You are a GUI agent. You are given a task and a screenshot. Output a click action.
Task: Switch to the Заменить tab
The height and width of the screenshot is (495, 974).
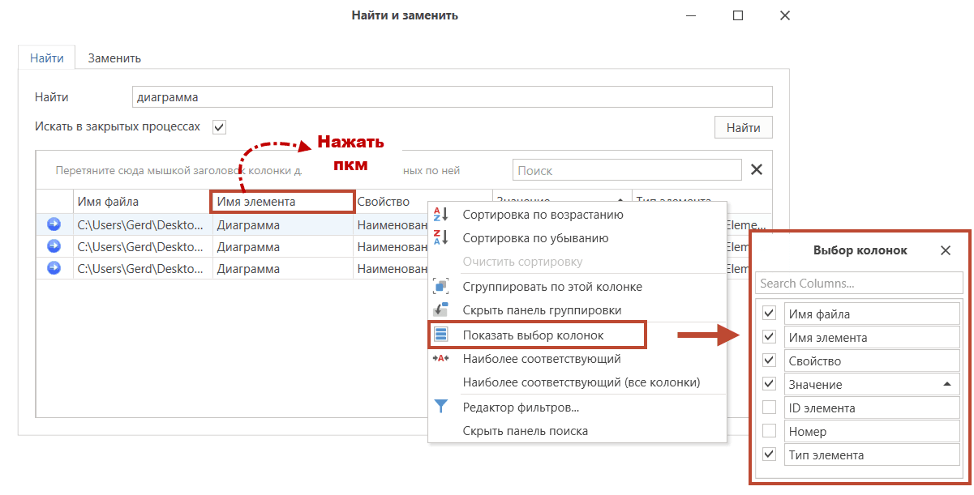coord(114,58)
